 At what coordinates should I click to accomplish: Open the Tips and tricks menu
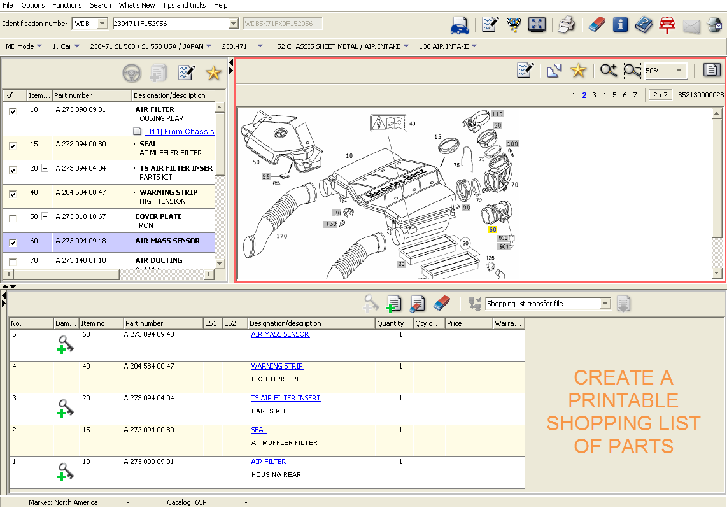click(x=184, y=5)
